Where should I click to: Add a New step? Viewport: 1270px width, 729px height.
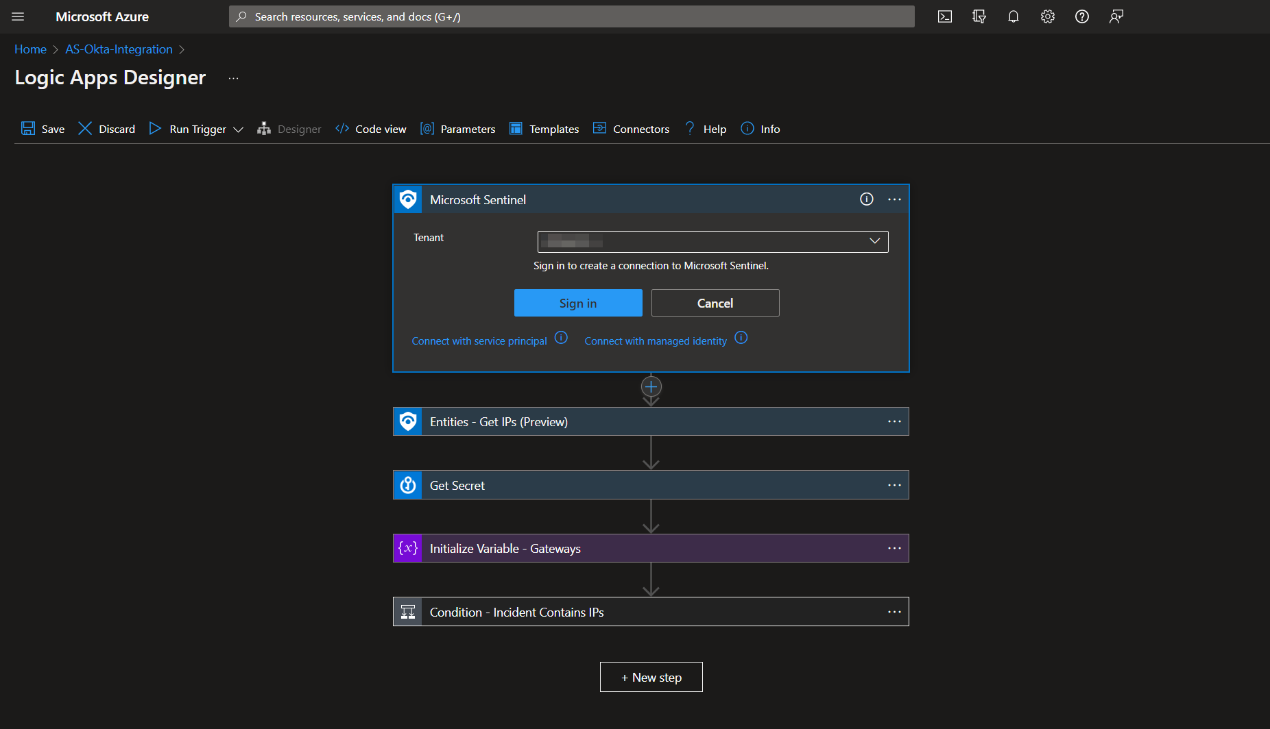point(651,677)
